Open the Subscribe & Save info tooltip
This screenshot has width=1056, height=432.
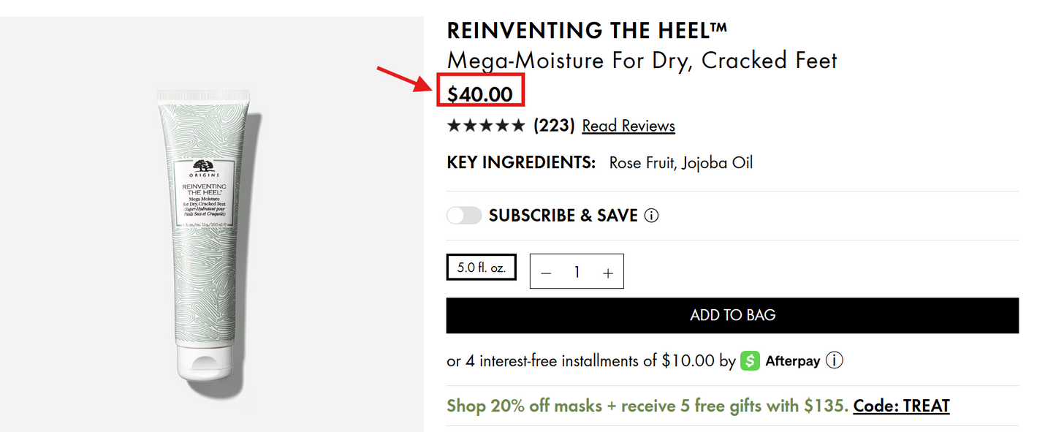[650, 215]
